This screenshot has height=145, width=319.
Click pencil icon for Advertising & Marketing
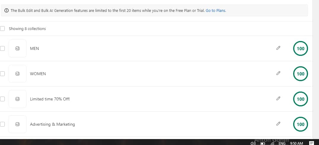[x=278, y=124]
